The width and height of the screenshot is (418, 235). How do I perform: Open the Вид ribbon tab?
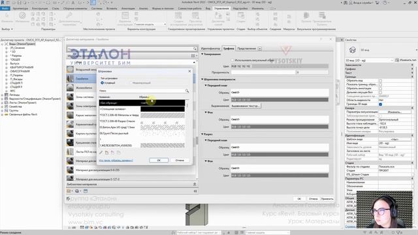pos(208,8)
